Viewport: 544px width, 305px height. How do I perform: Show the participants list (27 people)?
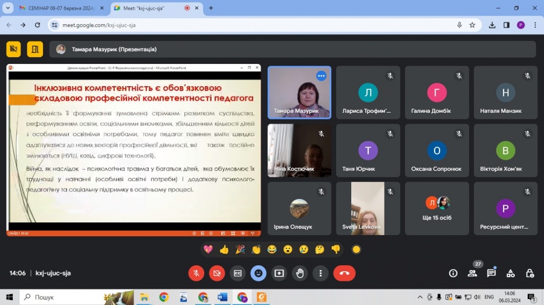tap(472, 273)
